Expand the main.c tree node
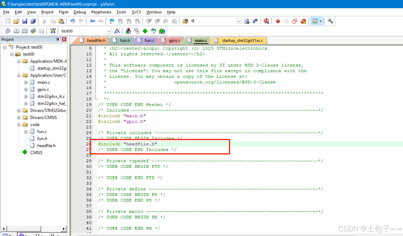The height and width of the screenshot is (236, 403). tap(26, 82)
